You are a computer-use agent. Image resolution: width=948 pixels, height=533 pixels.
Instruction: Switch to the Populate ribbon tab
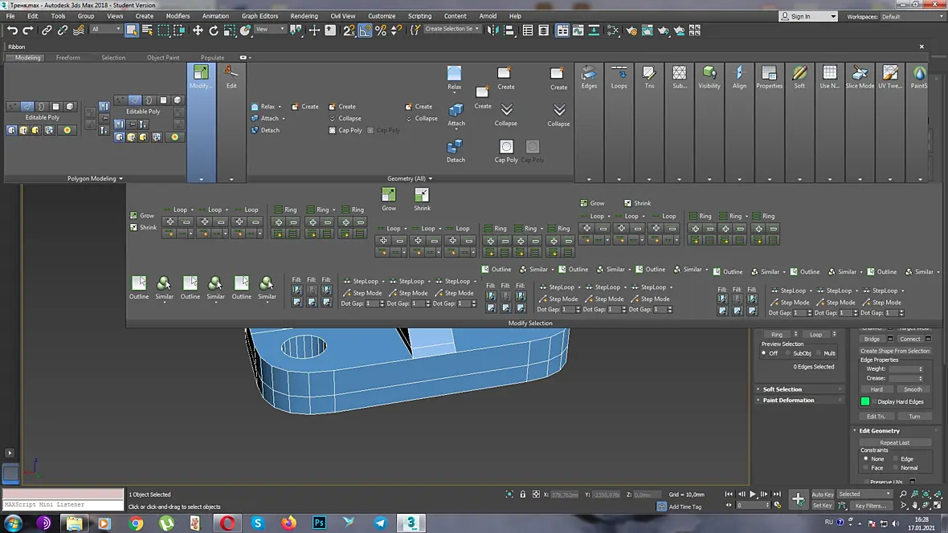(212, 58)
